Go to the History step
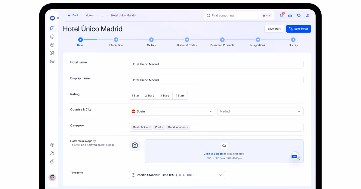 coord(293,42)
